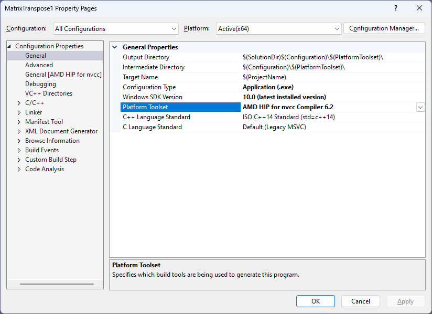Click the Configuration Manager button
The width and height of the screenshot is (432, 314).
point(383,29)
